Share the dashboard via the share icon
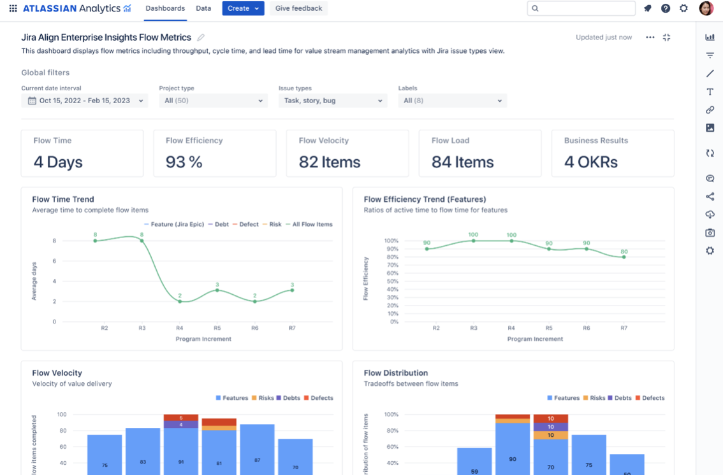Viewport: 723px width, 475px height. pos(710,196)
